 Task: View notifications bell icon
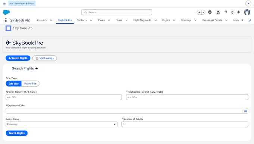[239, 12]
